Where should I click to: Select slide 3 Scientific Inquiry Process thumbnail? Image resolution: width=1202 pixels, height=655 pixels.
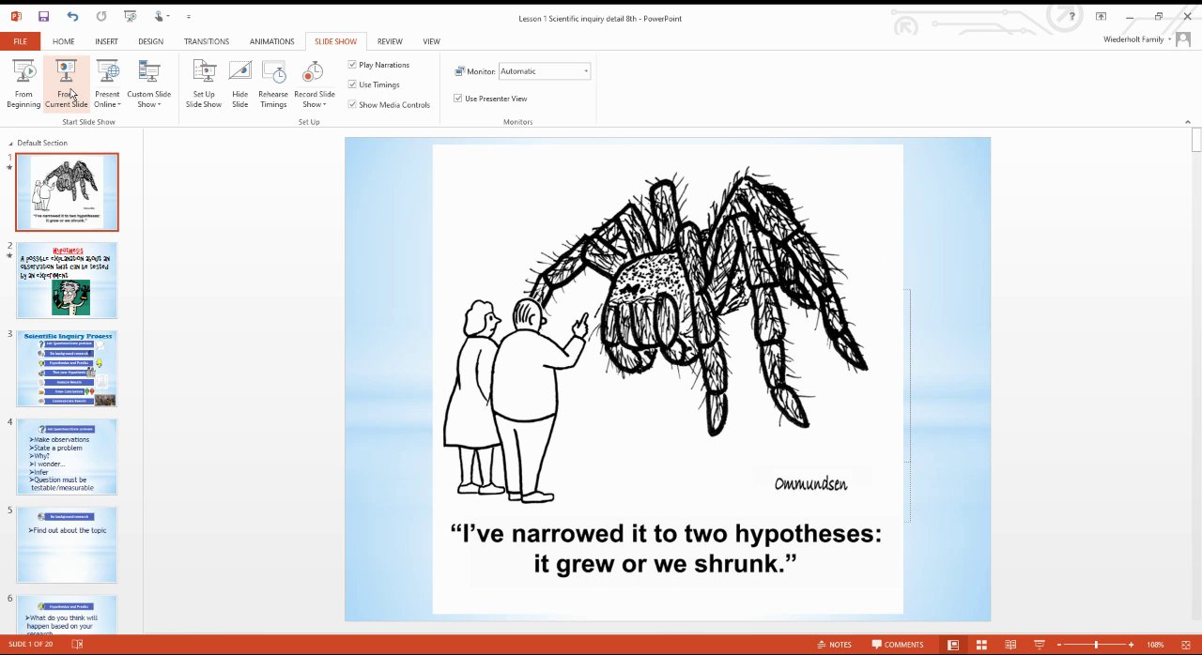(67, 369)
